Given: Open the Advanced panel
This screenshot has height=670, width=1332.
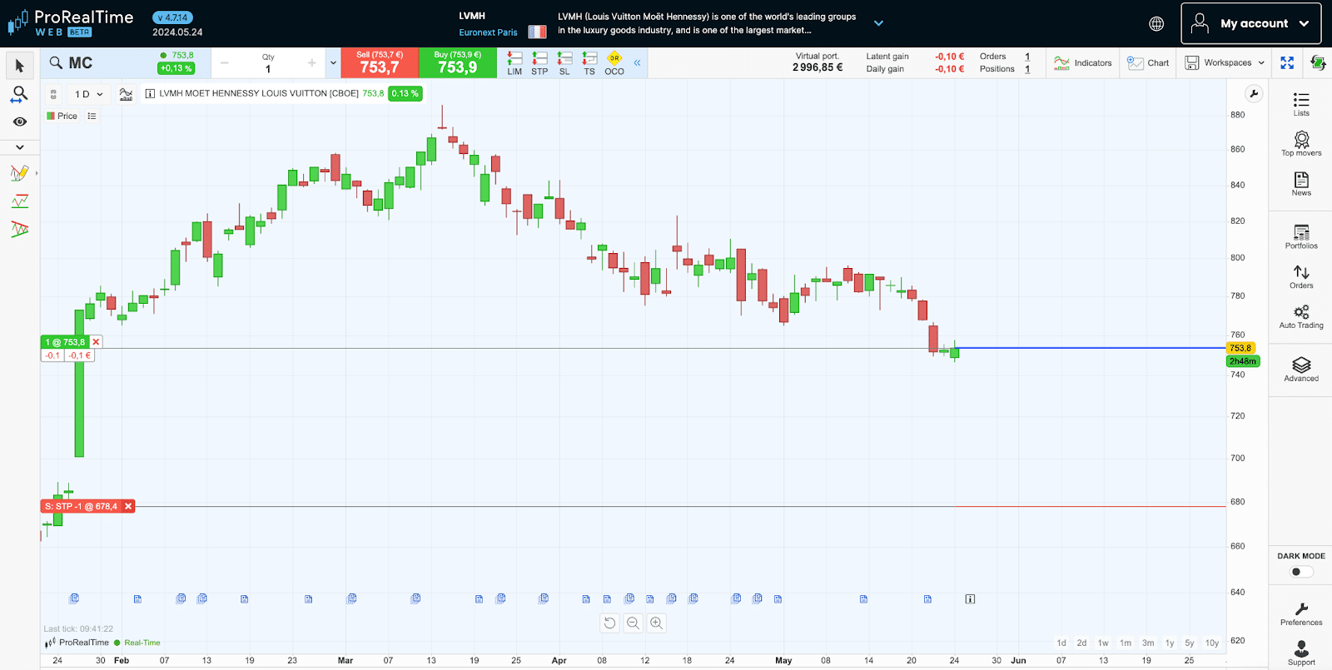Looking at the screenshot, I should tap(1301, 370).
